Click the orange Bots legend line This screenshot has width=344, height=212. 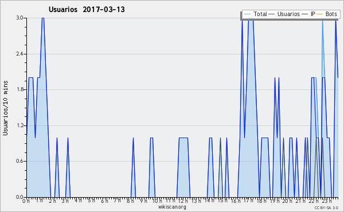[x=320, y=14]
